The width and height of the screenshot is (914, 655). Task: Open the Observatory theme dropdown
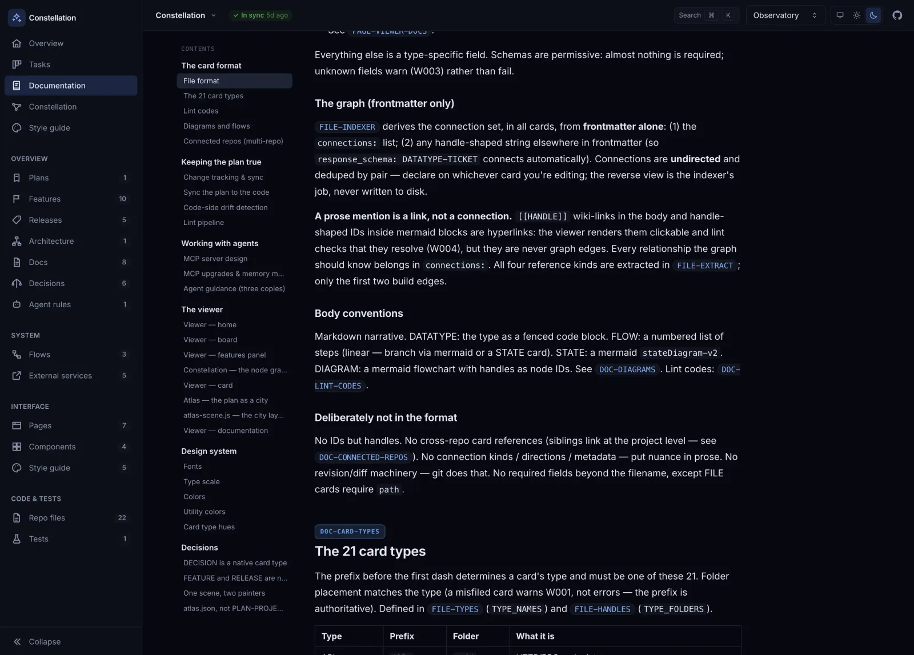tap(785, 15)
